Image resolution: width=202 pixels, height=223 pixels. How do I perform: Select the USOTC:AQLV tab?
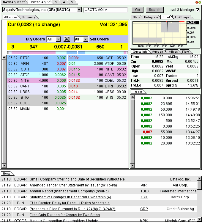pos(40,2)
